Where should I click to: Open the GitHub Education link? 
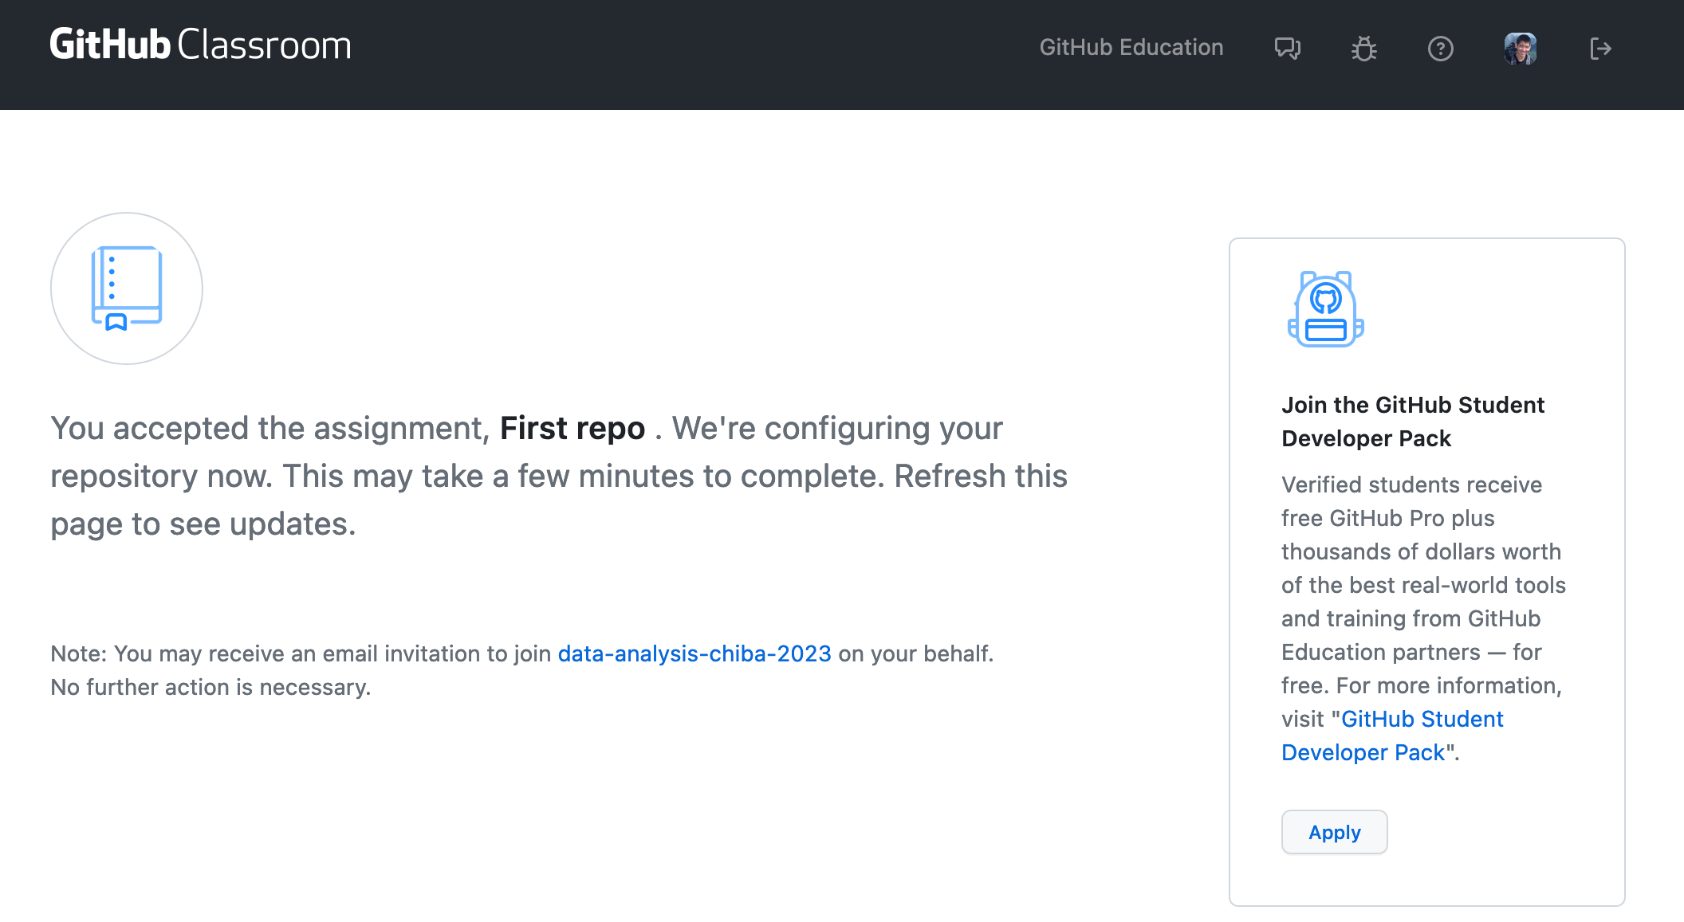point(1131,48)
